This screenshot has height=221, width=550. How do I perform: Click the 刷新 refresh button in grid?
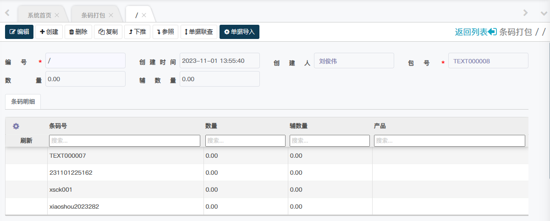pos(26,141)
